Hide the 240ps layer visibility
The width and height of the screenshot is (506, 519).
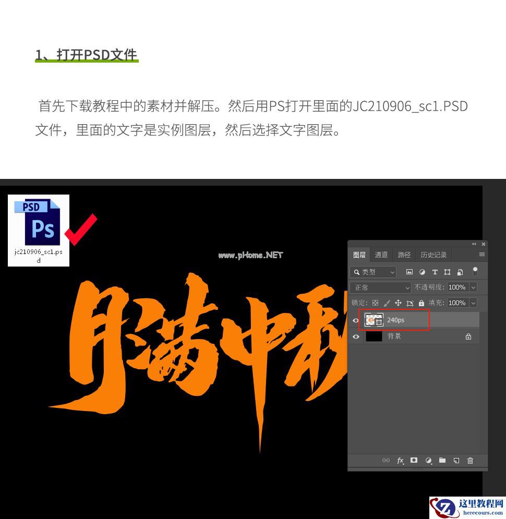coord(356,320)
